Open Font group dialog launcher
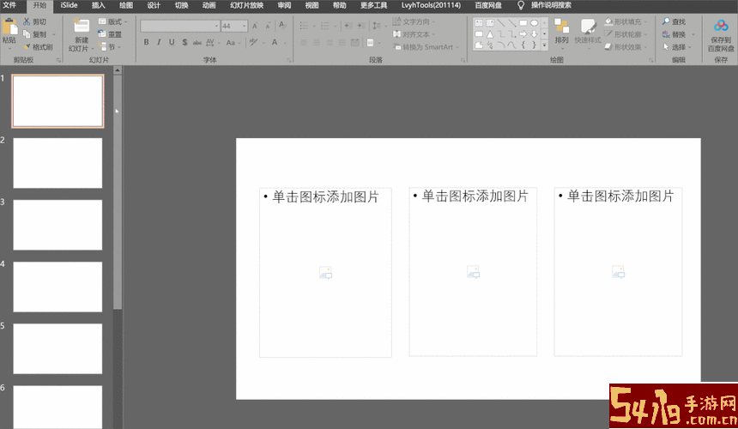The width and height of the screenshot is (738, 429). pos(289,60)
